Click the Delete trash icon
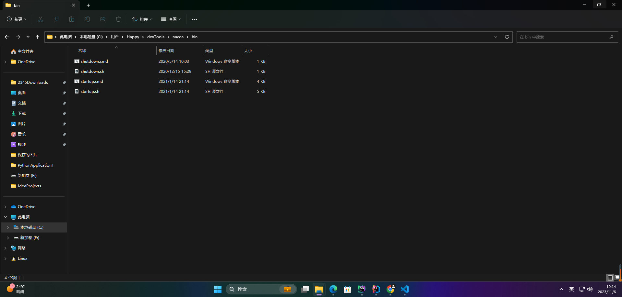Screen dimensions: 622x297 [118, 19]
